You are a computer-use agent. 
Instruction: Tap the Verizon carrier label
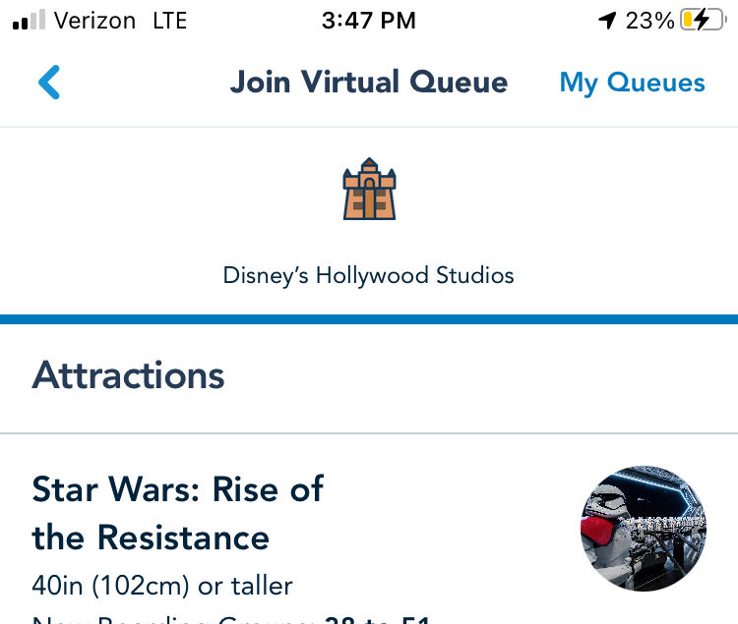click(x=95, y=20)
